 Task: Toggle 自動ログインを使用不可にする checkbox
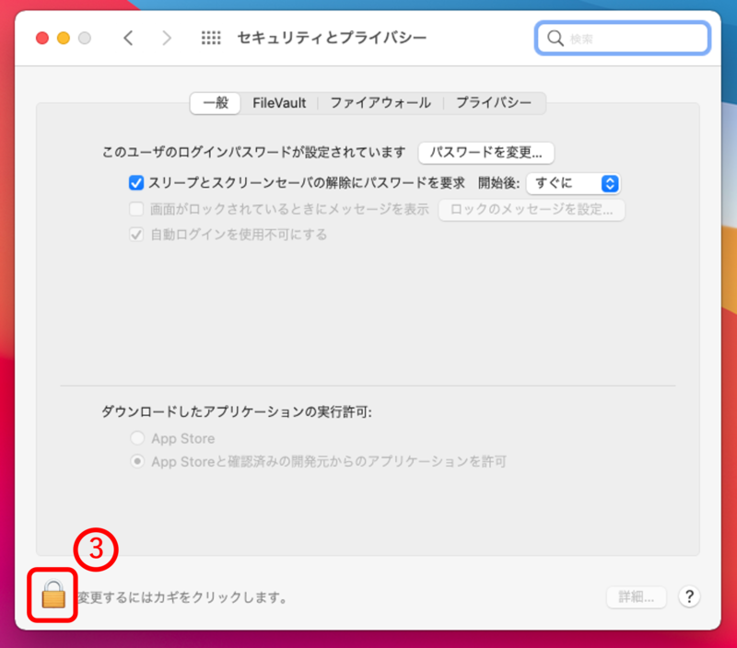[136, 235]
